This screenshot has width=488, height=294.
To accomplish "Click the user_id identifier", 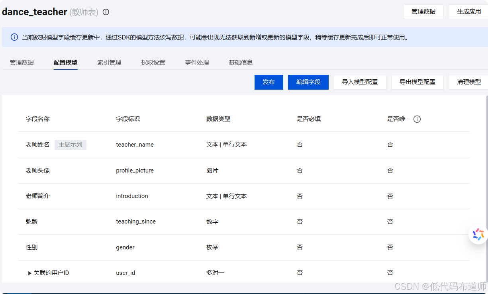I will [125, 273].
